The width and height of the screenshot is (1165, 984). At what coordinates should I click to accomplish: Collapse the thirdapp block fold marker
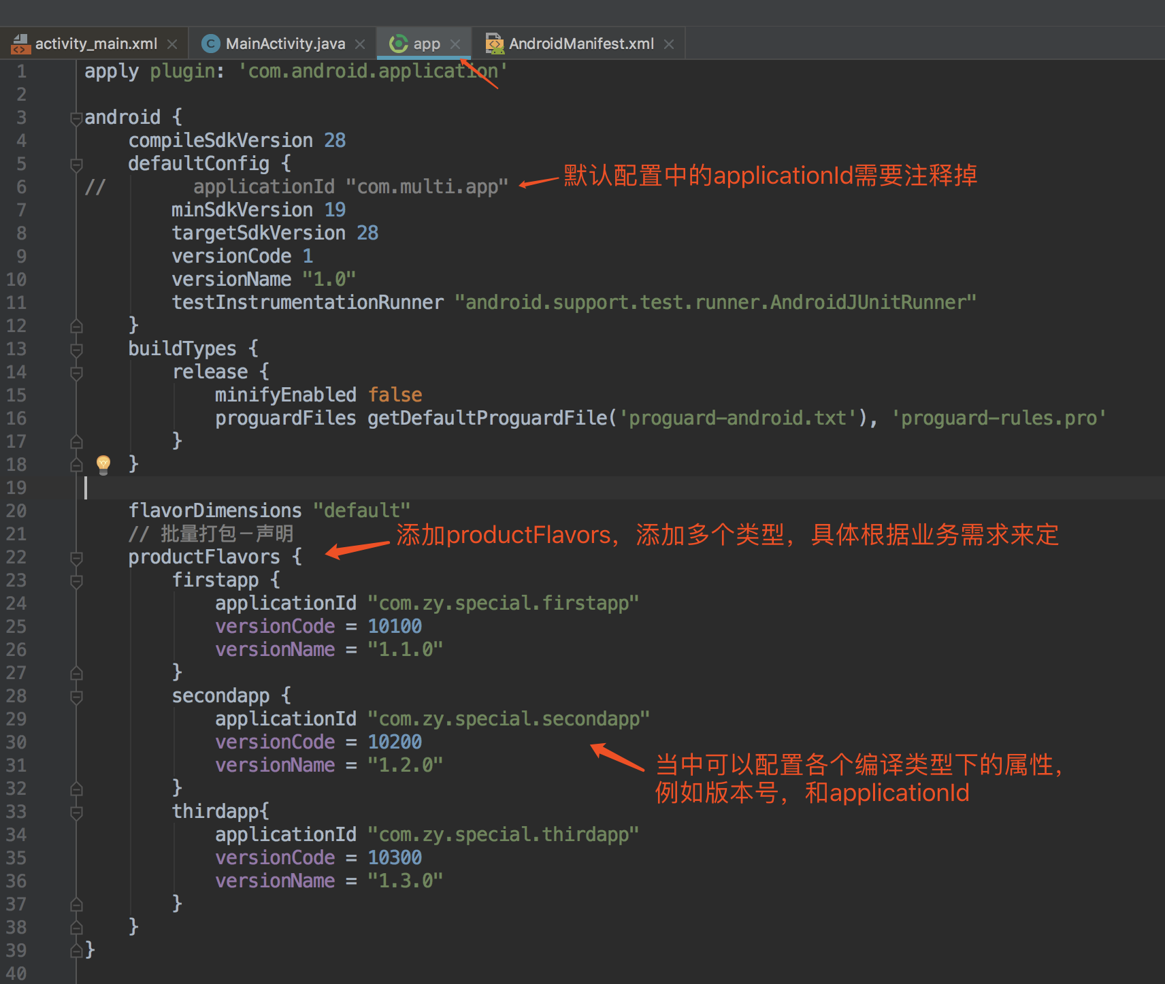77,813
